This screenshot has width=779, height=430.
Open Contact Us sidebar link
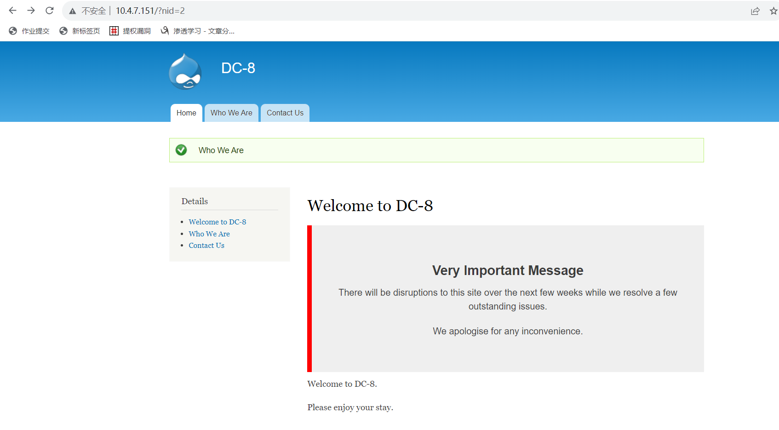(x=206, y=245)
